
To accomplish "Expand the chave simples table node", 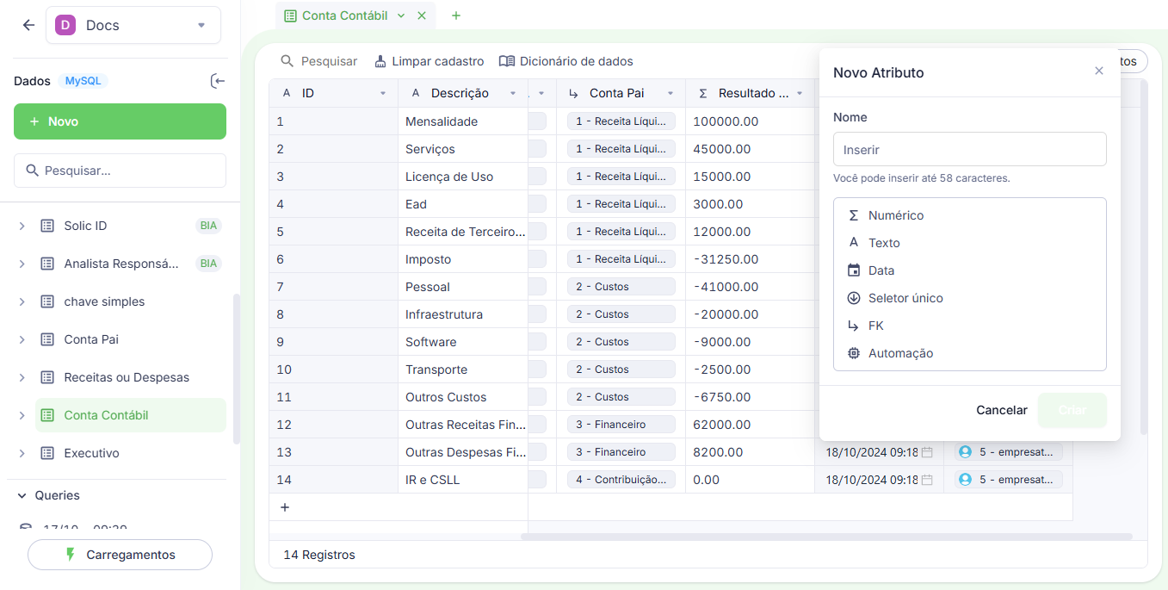I will pos(22,301).
